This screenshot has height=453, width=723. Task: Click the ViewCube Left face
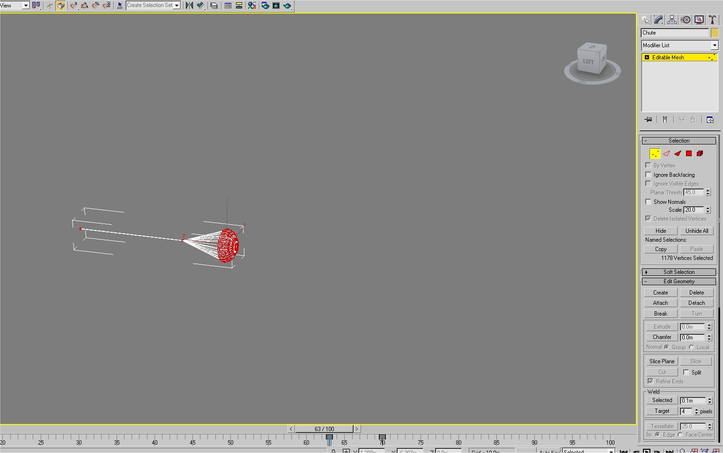(x=588, y=62)
